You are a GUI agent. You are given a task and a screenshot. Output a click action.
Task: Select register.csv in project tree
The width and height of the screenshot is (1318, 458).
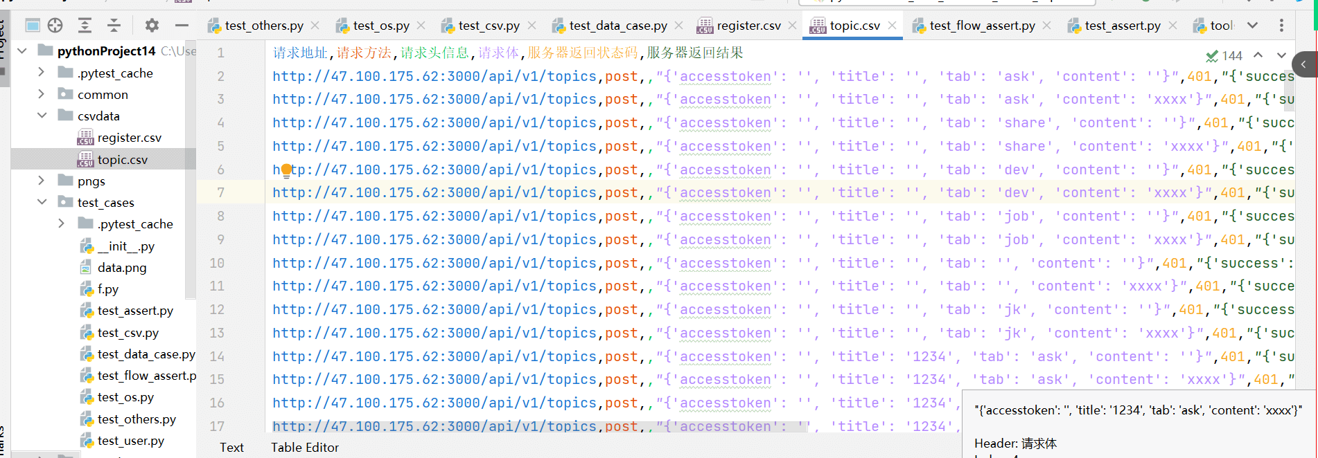click(x=129, y=138)
